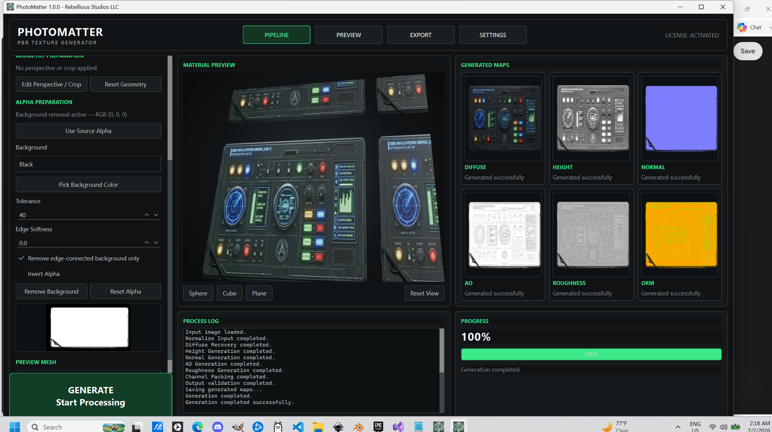Select Cube preview mesh
The image size is (772, 432).
pyautogui.click(x=229, y=293)
